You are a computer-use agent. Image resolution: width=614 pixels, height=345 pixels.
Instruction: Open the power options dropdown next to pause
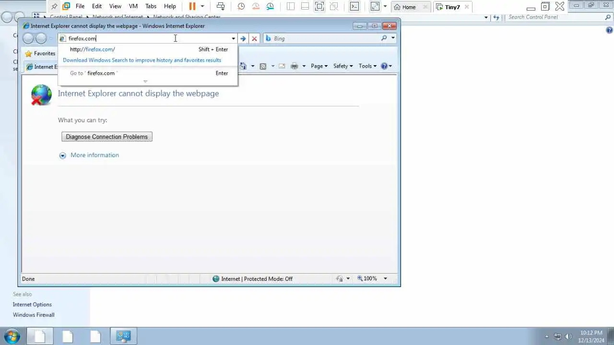point(202,6)
